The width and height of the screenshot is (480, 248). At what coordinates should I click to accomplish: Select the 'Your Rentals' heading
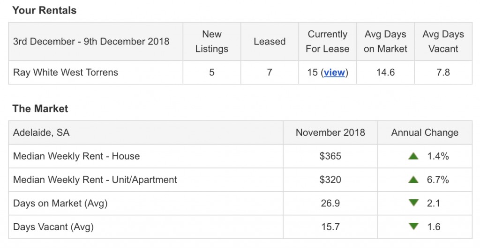(x=45, y=10)
